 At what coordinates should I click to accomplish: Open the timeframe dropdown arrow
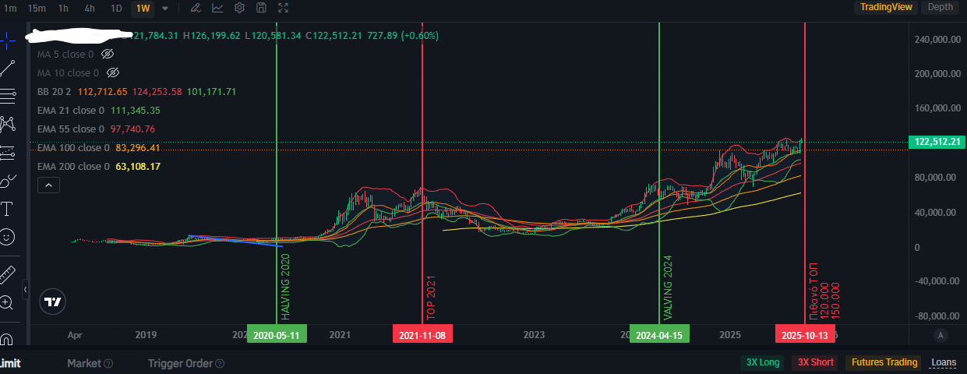tap(164, 8)
